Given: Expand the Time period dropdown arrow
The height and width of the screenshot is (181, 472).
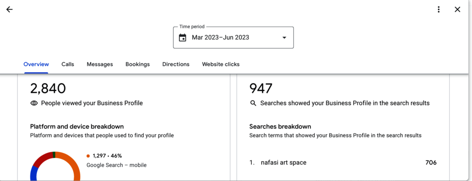Looking at the screenshot, I should [x=284, y=38].
